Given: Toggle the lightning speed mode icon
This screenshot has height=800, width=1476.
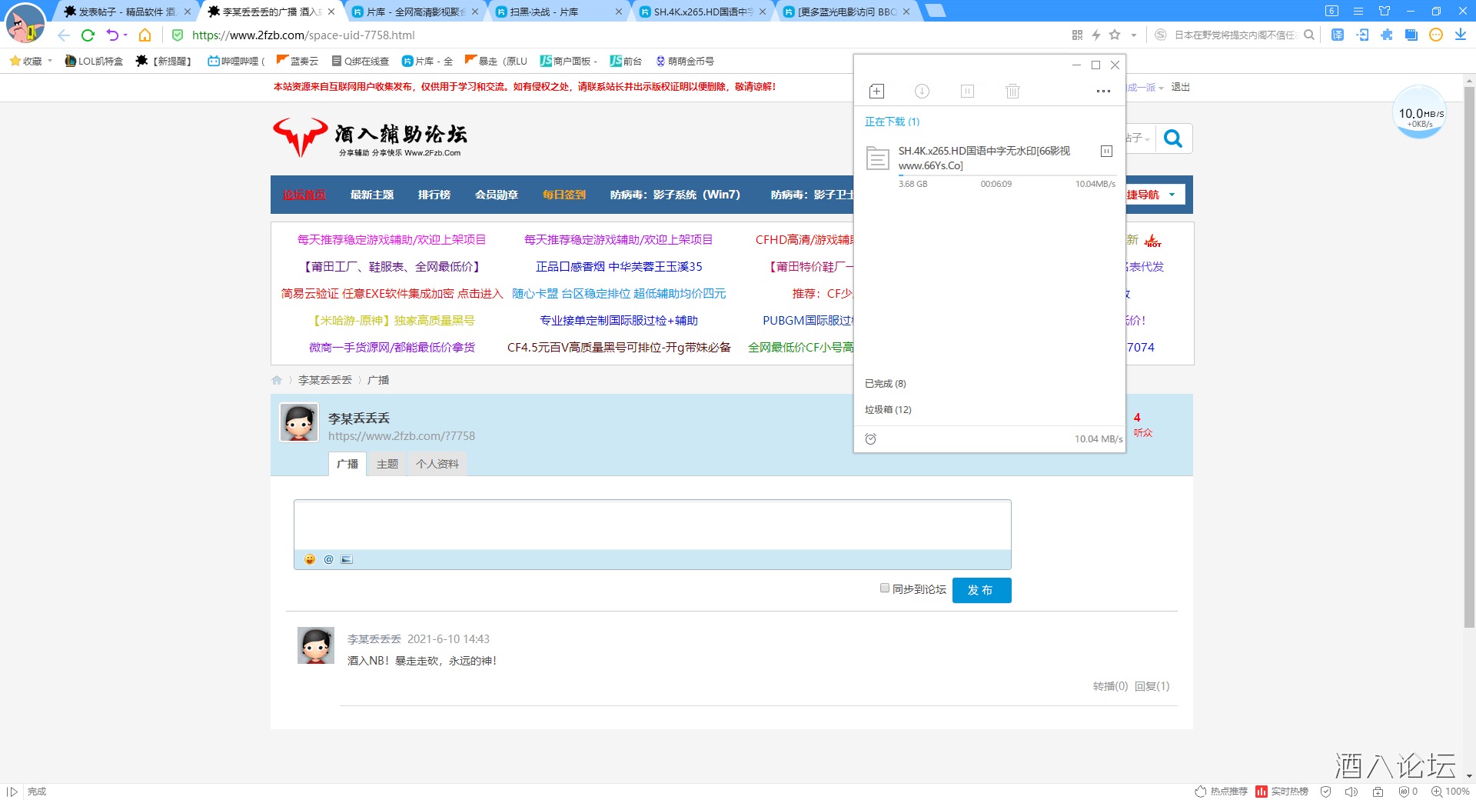Looking at the screenshot, I should point(1096,35).
